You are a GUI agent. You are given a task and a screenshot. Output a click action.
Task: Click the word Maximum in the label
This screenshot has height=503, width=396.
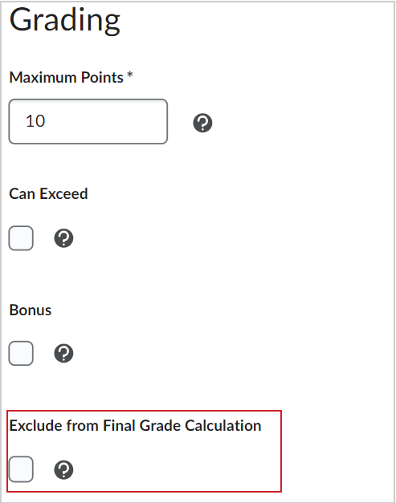43,78
